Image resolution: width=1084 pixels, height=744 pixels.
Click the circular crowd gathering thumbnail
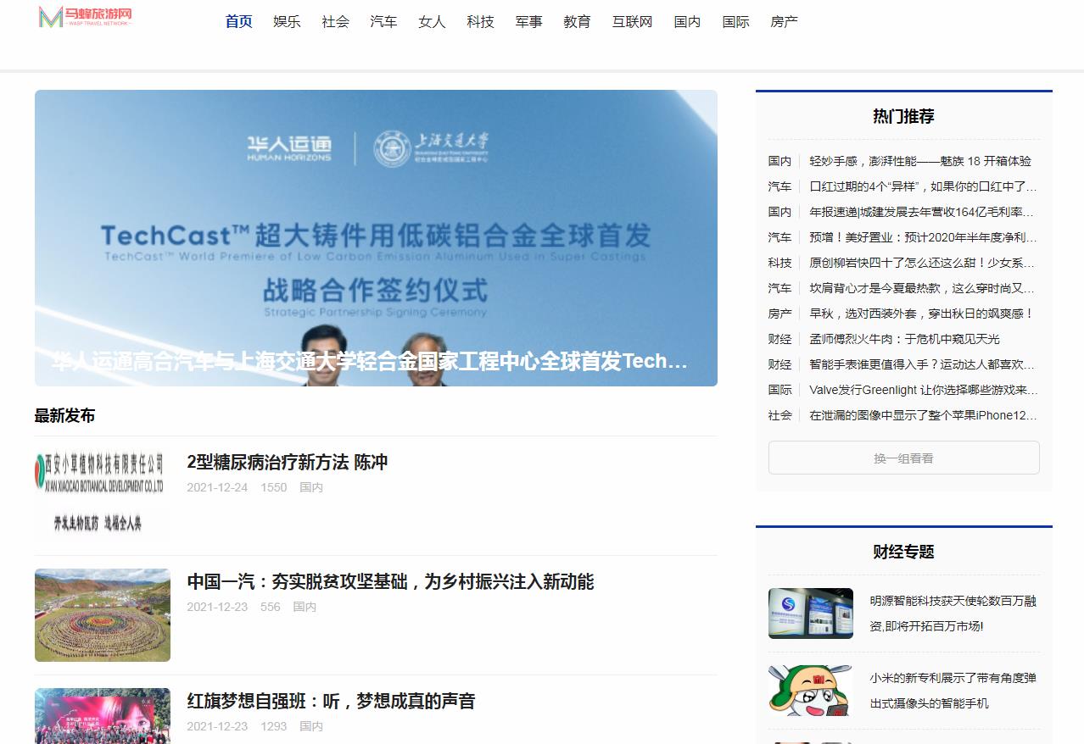click(x=102, y=615)
